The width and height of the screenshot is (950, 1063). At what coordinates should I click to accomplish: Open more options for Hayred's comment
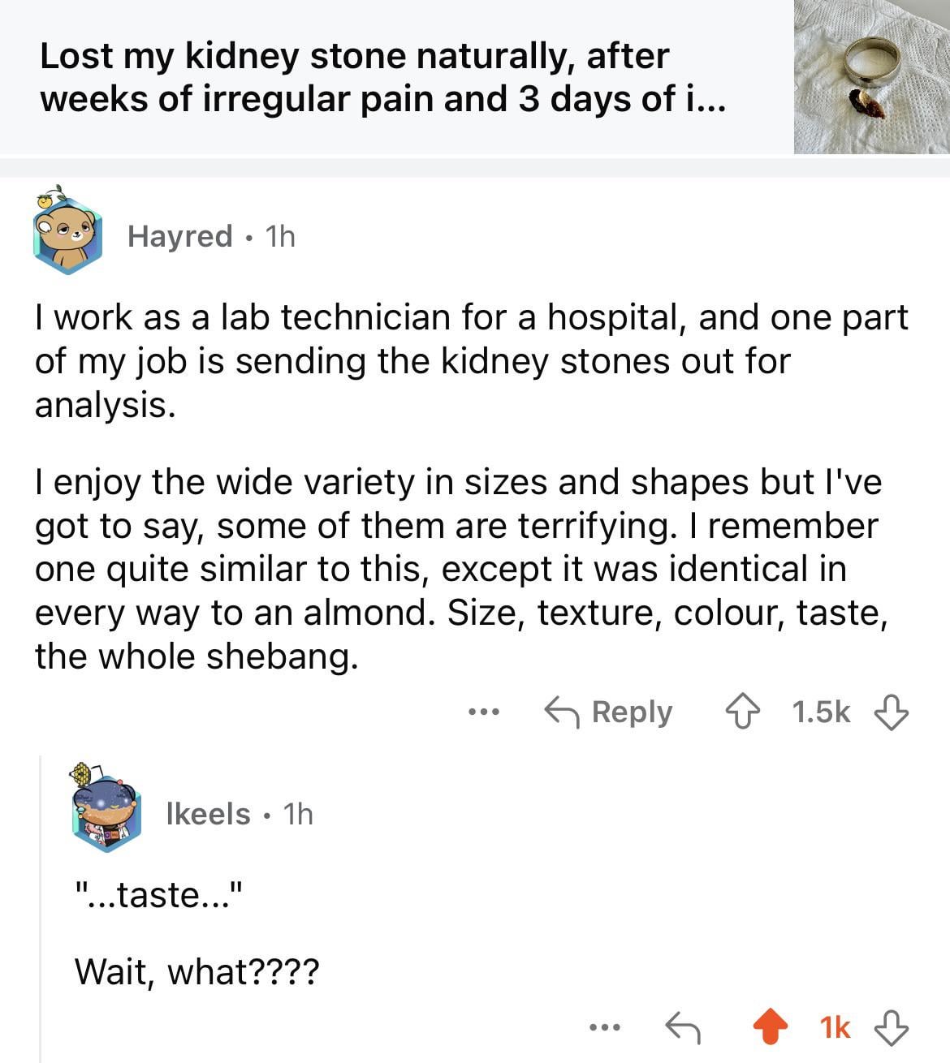(484, 712)
